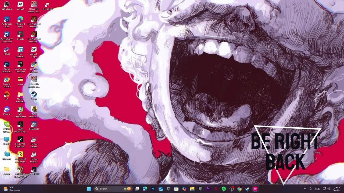Click the taskbar Search box
The width and height of the screenshot is (344, 193).
pyautogui.click(x=113, y=189)
